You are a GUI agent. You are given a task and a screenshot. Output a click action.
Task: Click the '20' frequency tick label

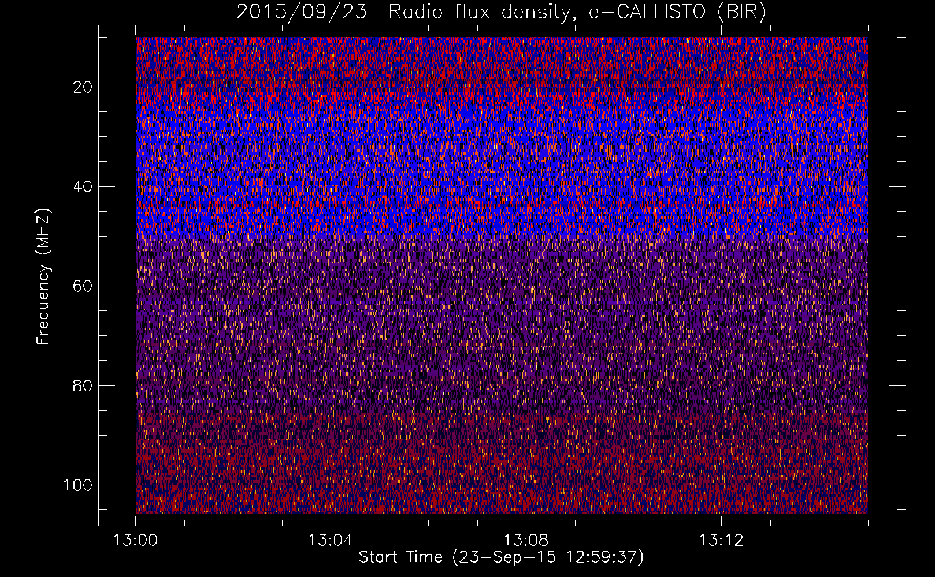tap(83, 87)
